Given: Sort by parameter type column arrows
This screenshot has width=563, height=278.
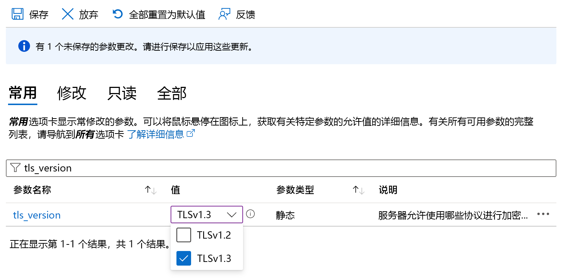Looking at the screenshot, I should pos(358,190).
